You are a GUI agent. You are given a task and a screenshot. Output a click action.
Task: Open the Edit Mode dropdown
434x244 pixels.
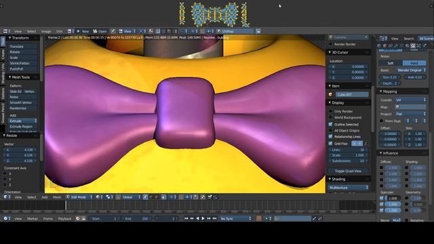pyautogui.click(x=79, y=197)
